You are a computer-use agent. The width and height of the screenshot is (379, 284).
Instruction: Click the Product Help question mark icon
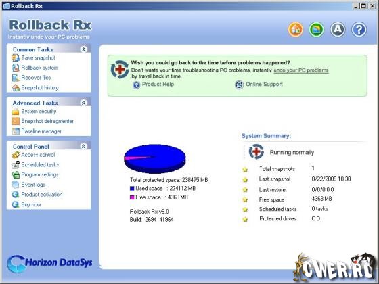pyautogui.click(x=136, y=85)
